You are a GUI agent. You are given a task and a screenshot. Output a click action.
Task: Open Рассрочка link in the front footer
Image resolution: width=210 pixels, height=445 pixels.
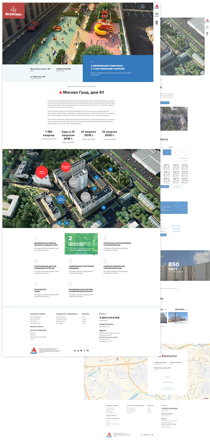(33, 335)
